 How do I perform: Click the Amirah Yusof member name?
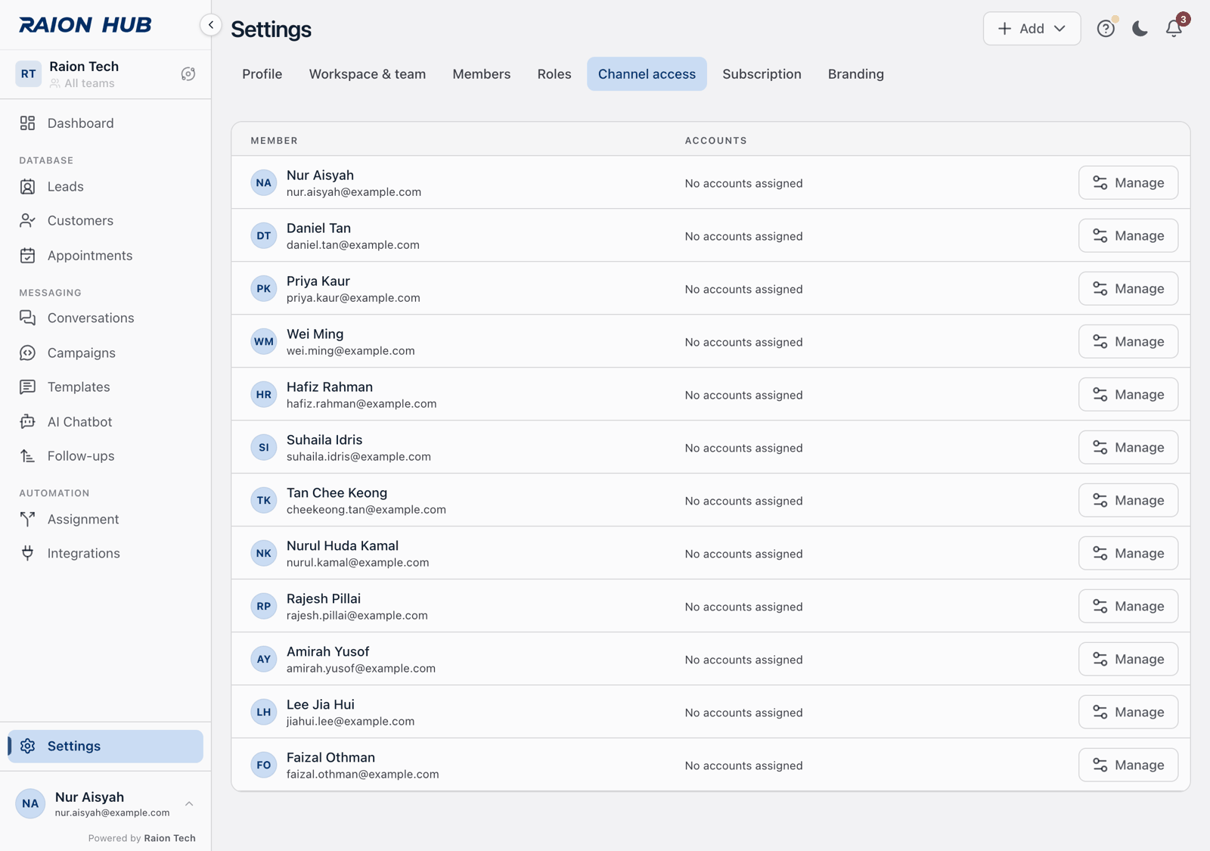tap(328, 652)
